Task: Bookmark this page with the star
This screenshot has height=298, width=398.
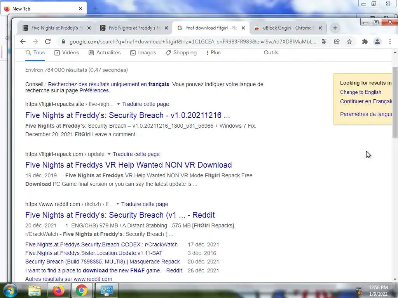Action: pos(349,42)
